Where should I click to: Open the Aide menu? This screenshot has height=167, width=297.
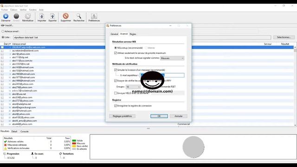[41, 10]
